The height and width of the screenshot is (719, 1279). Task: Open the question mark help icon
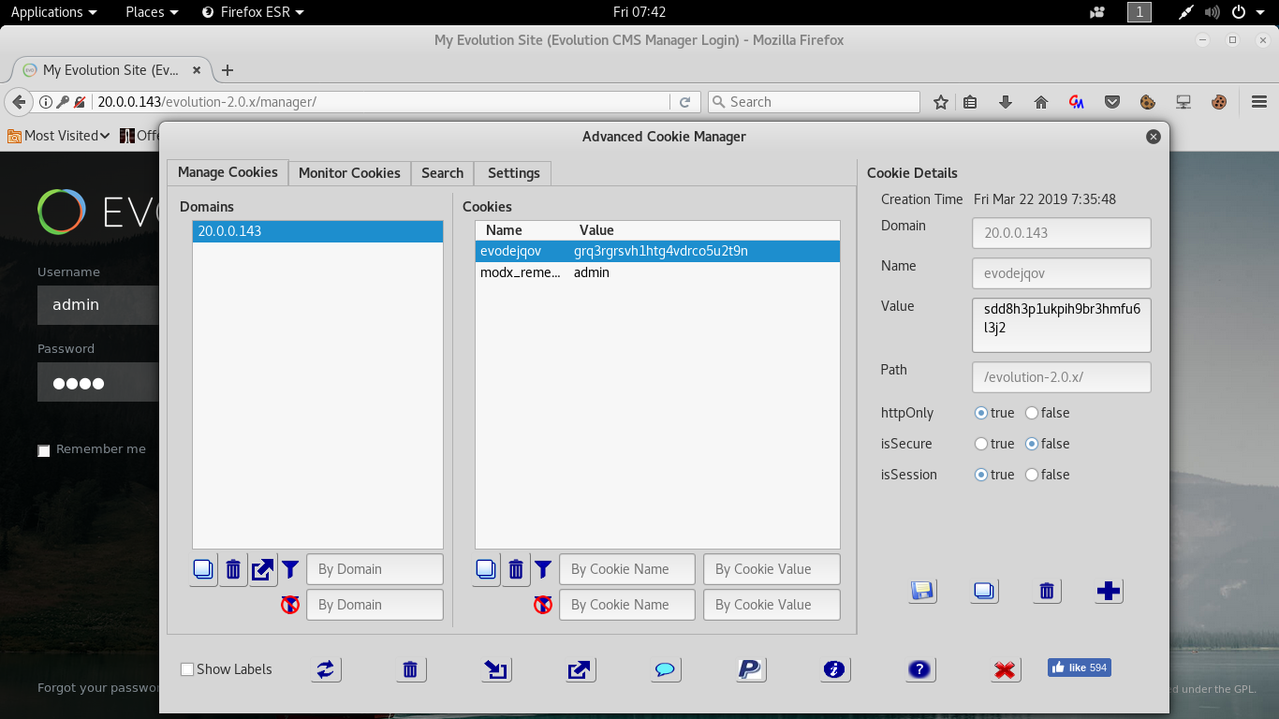(x=920, y=669)
